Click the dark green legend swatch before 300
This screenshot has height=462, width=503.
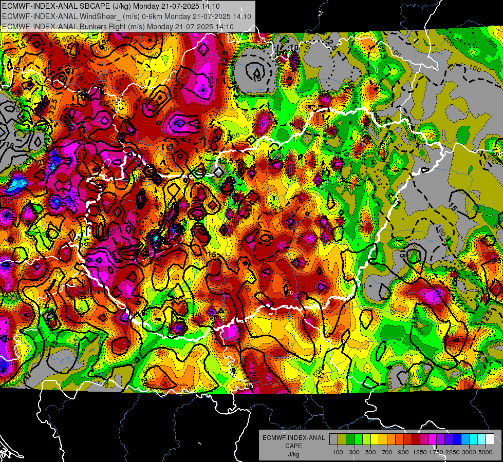click(350, 439)
